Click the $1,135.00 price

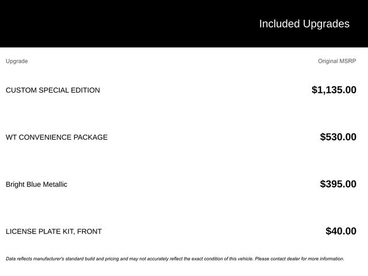(333, 90)
